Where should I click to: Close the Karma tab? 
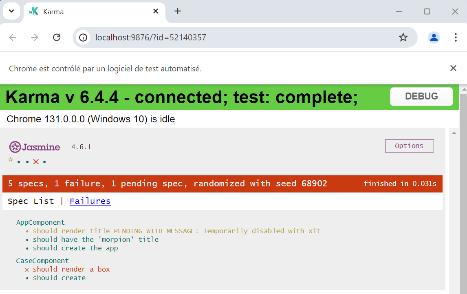point(156,11)
